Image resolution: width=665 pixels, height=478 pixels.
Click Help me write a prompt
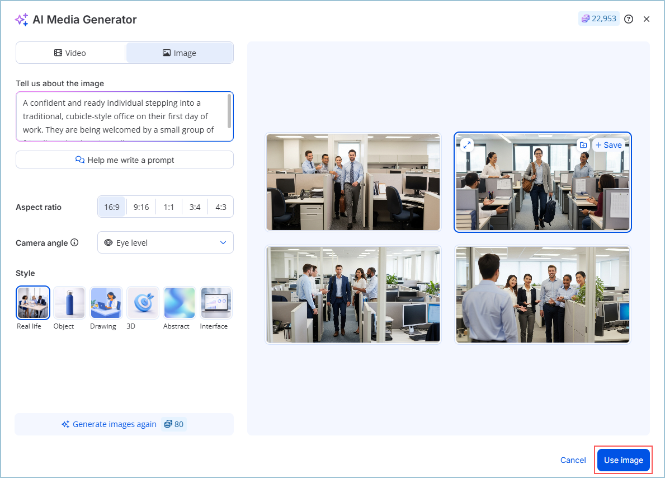(125, 160)
